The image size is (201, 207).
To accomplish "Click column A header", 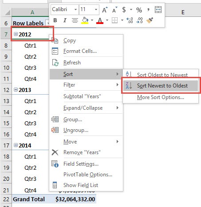I will 30,12.
